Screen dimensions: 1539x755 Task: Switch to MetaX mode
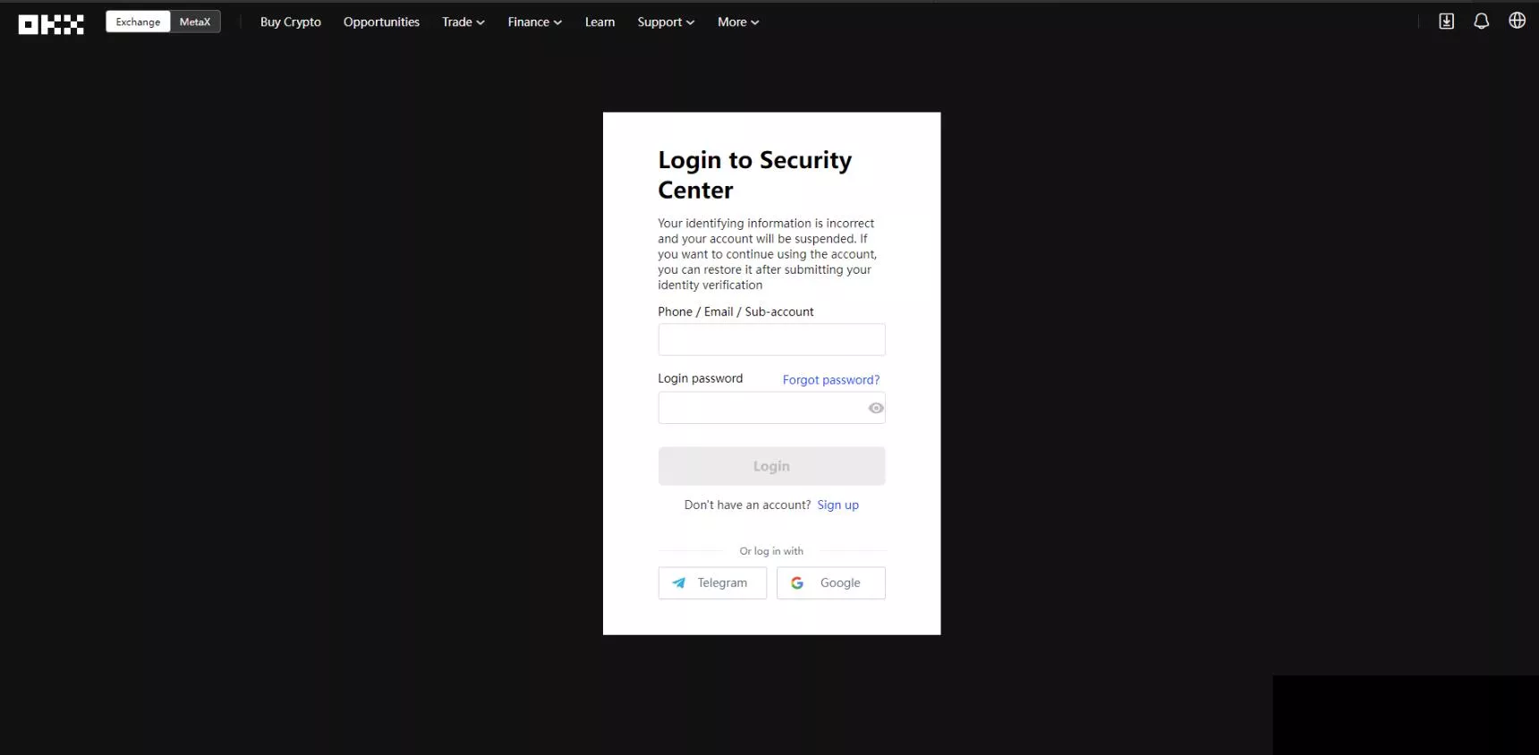195,22
